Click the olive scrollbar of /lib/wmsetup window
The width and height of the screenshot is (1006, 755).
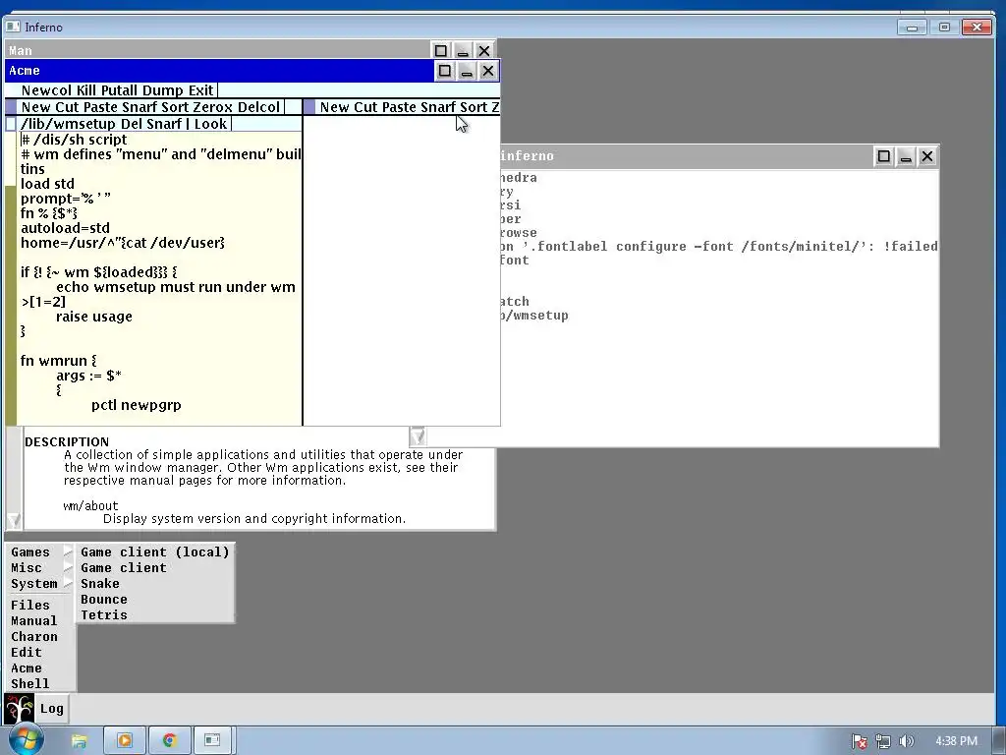[x=11, y=305]
